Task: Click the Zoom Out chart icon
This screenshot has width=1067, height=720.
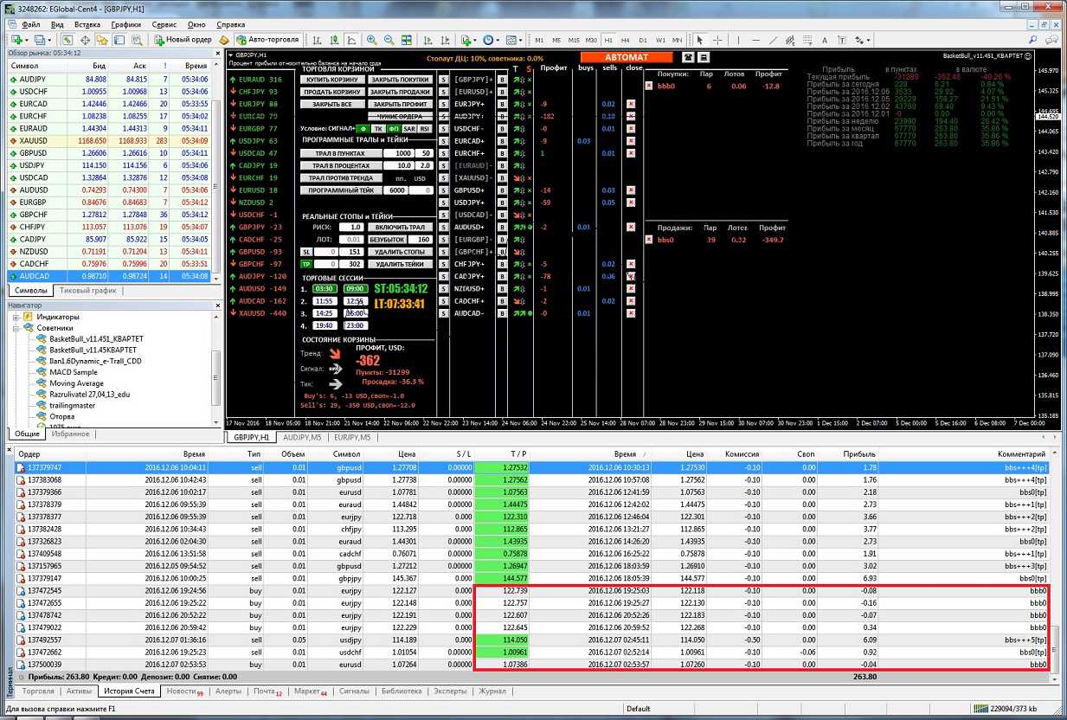Action: pyautogui.click(x=389, y=40)
